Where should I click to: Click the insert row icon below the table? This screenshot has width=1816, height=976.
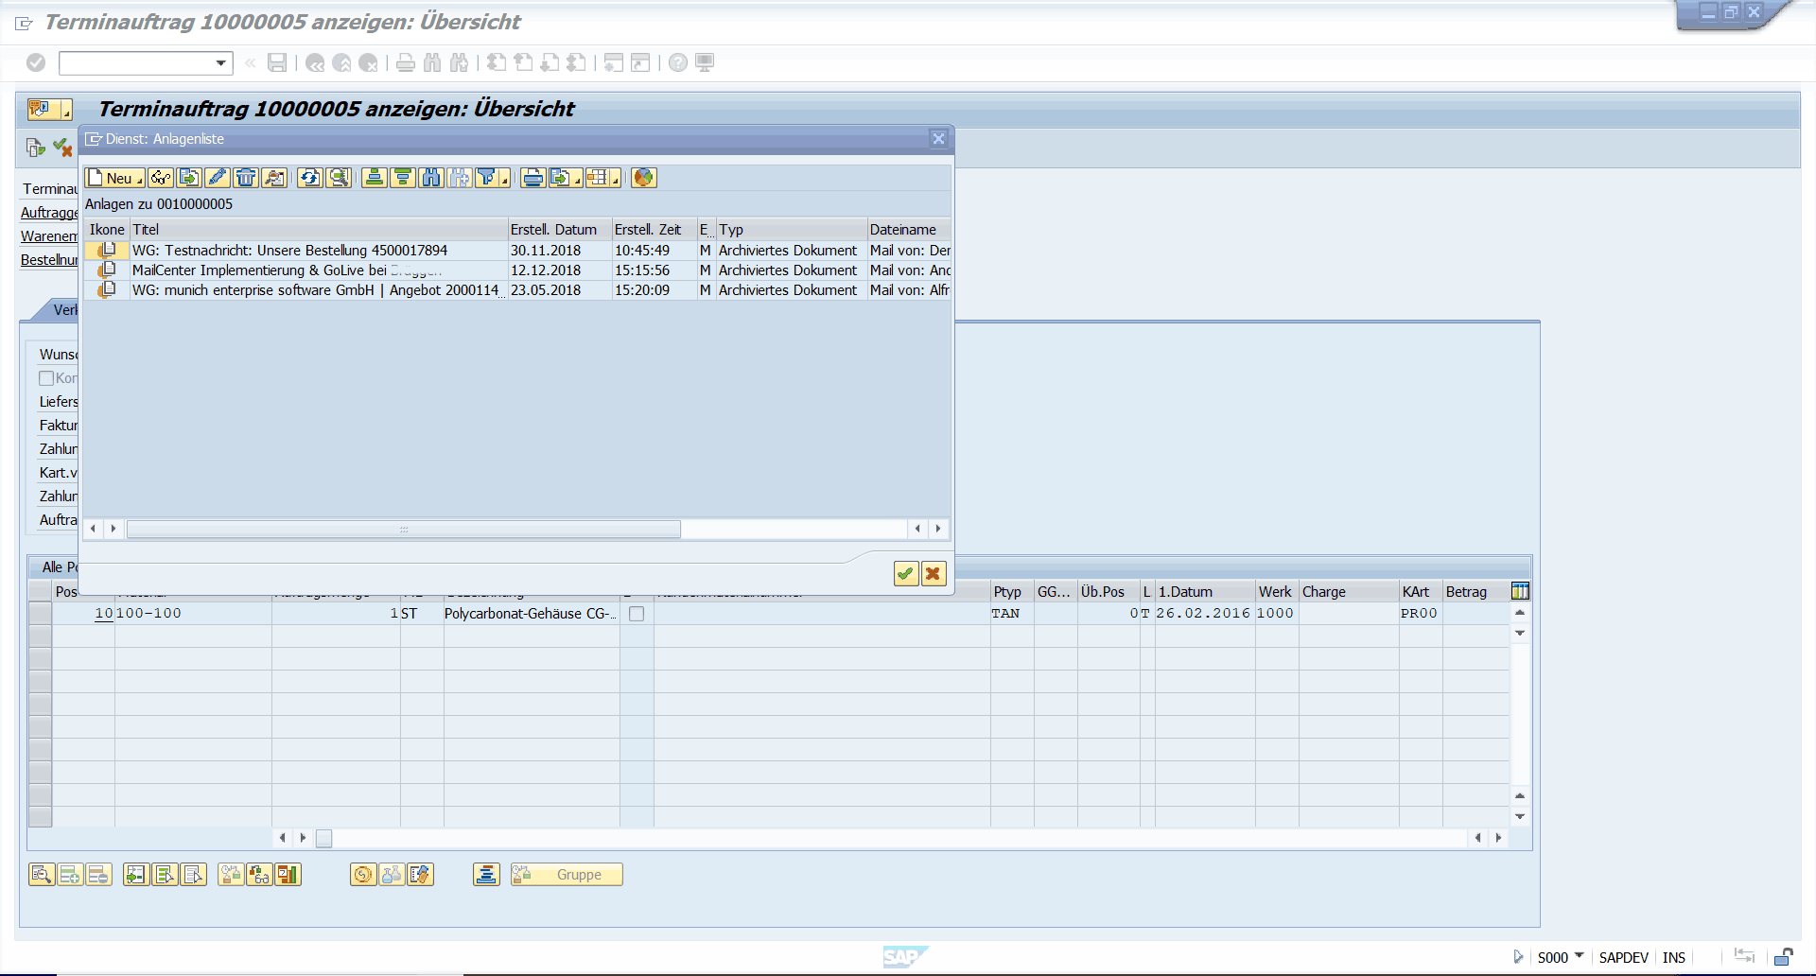pos(70,875)
